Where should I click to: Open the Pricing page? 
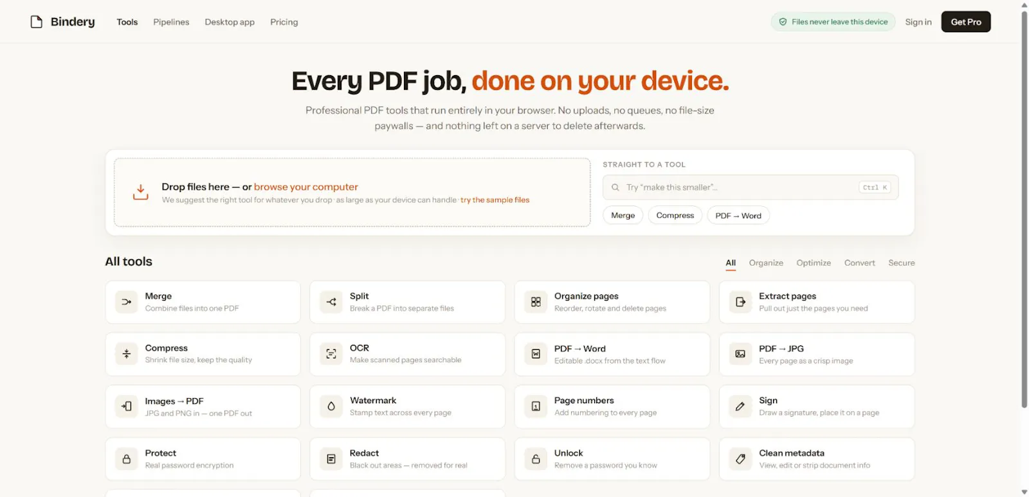[284, 22]
